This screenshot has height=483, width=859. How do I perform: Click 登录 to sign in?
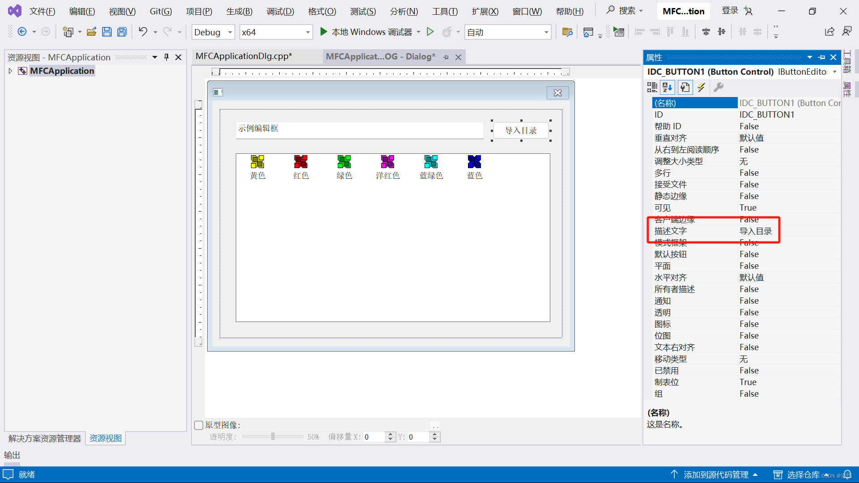point(730,11)
